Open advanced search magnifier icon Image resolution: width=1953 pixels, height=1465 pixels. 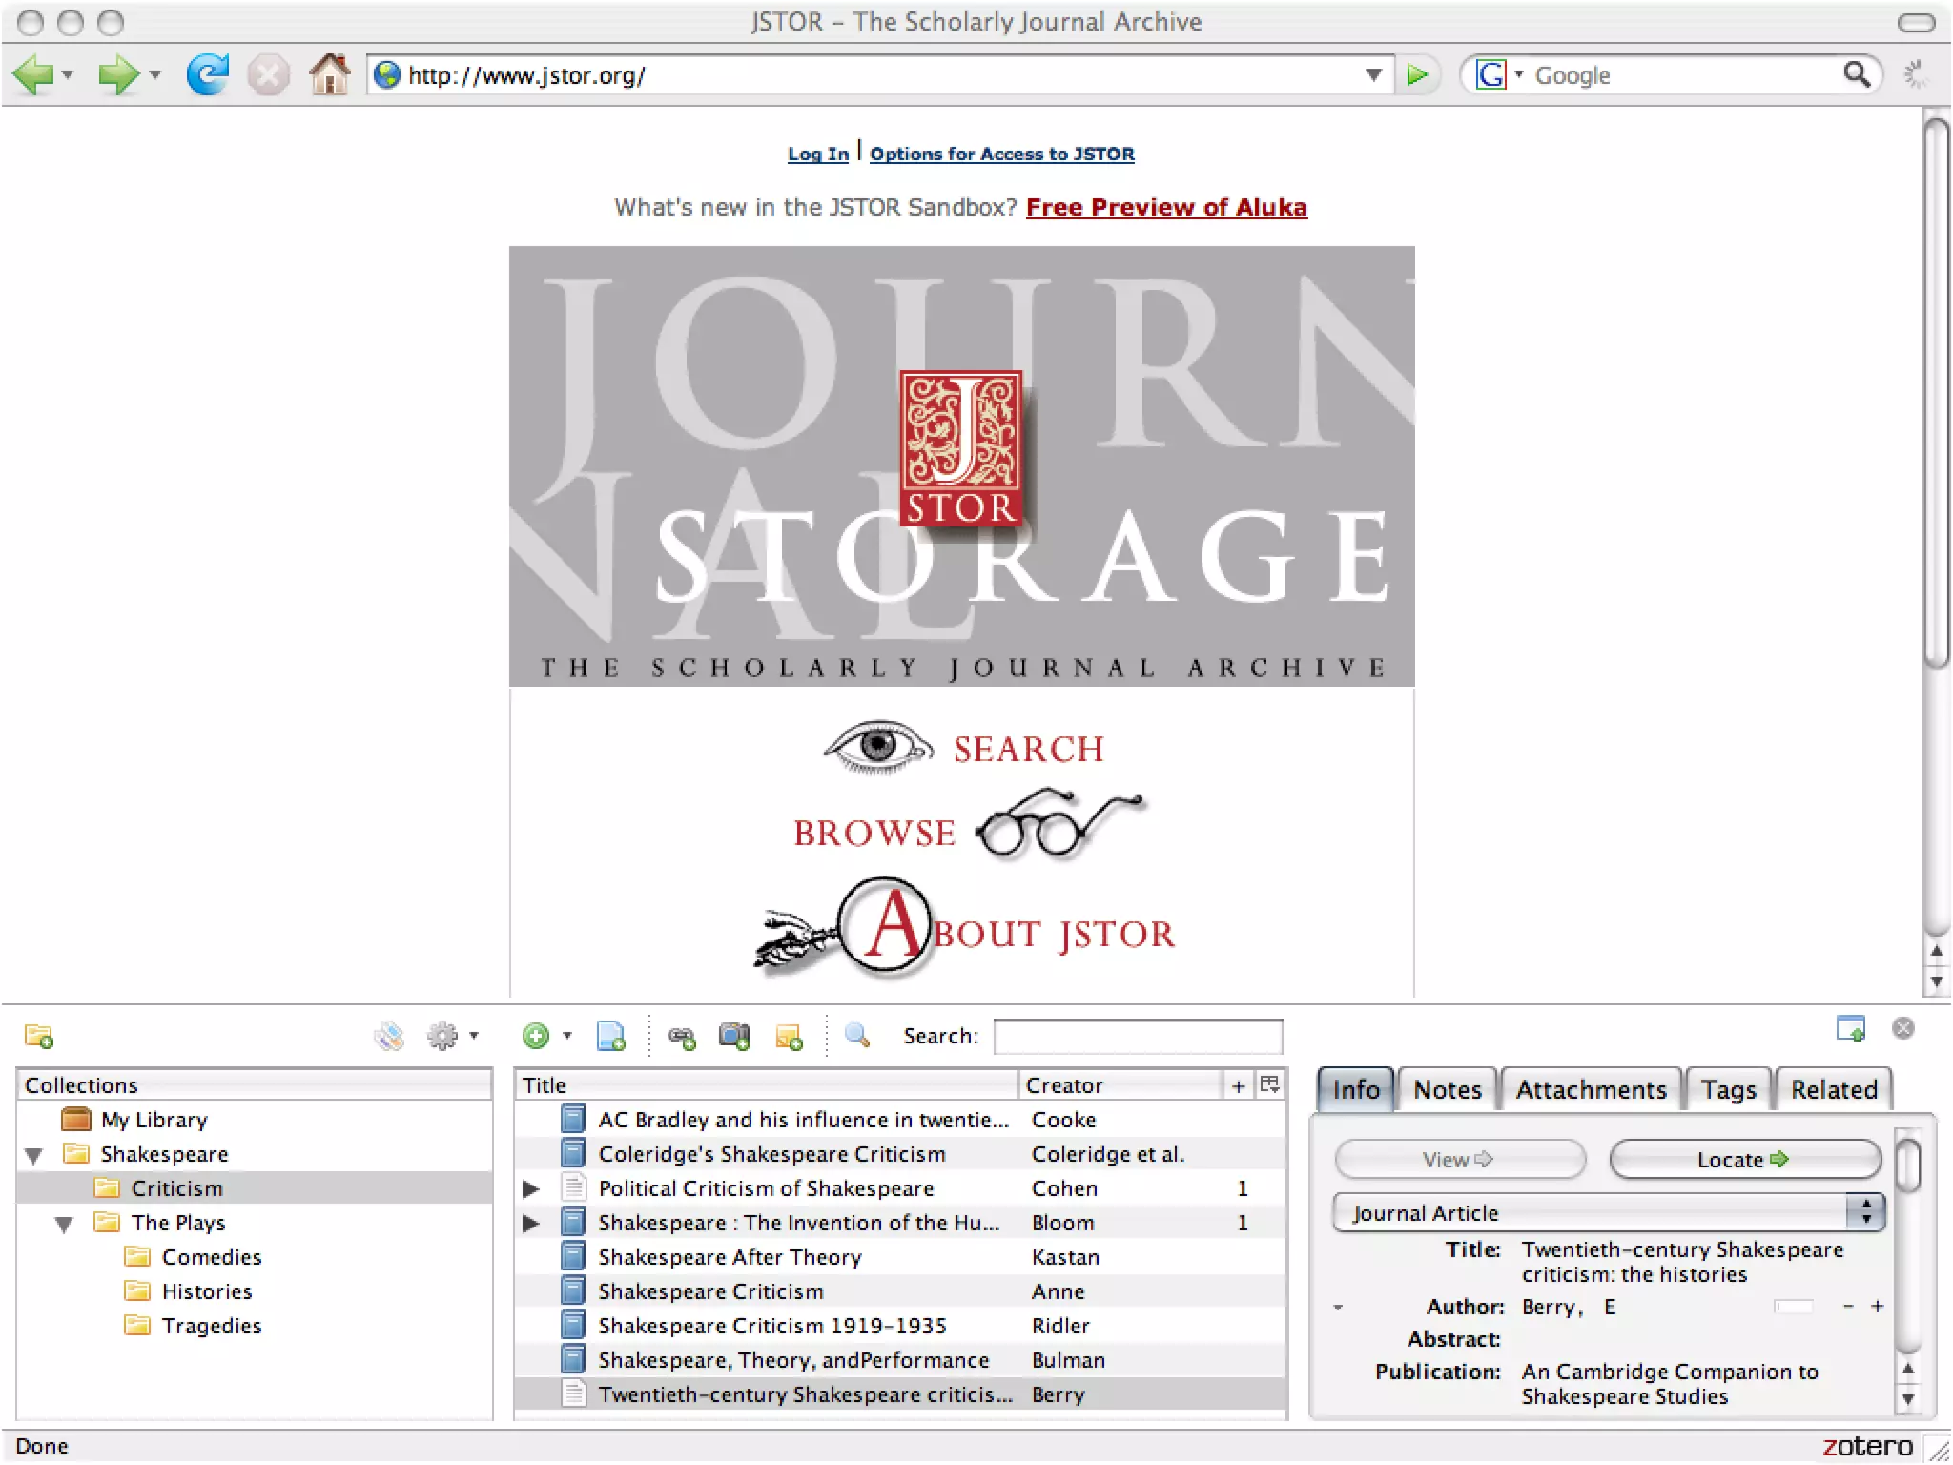click(857, 1036)
